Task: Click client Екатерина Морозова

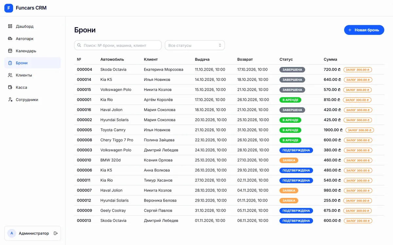Action: point(164,70)
